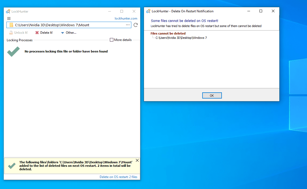Image resolution: width=307 pixels, height=189 pixels.
Task: Dismiss the yellow notification banner
Action: click(x=137, y=160)
